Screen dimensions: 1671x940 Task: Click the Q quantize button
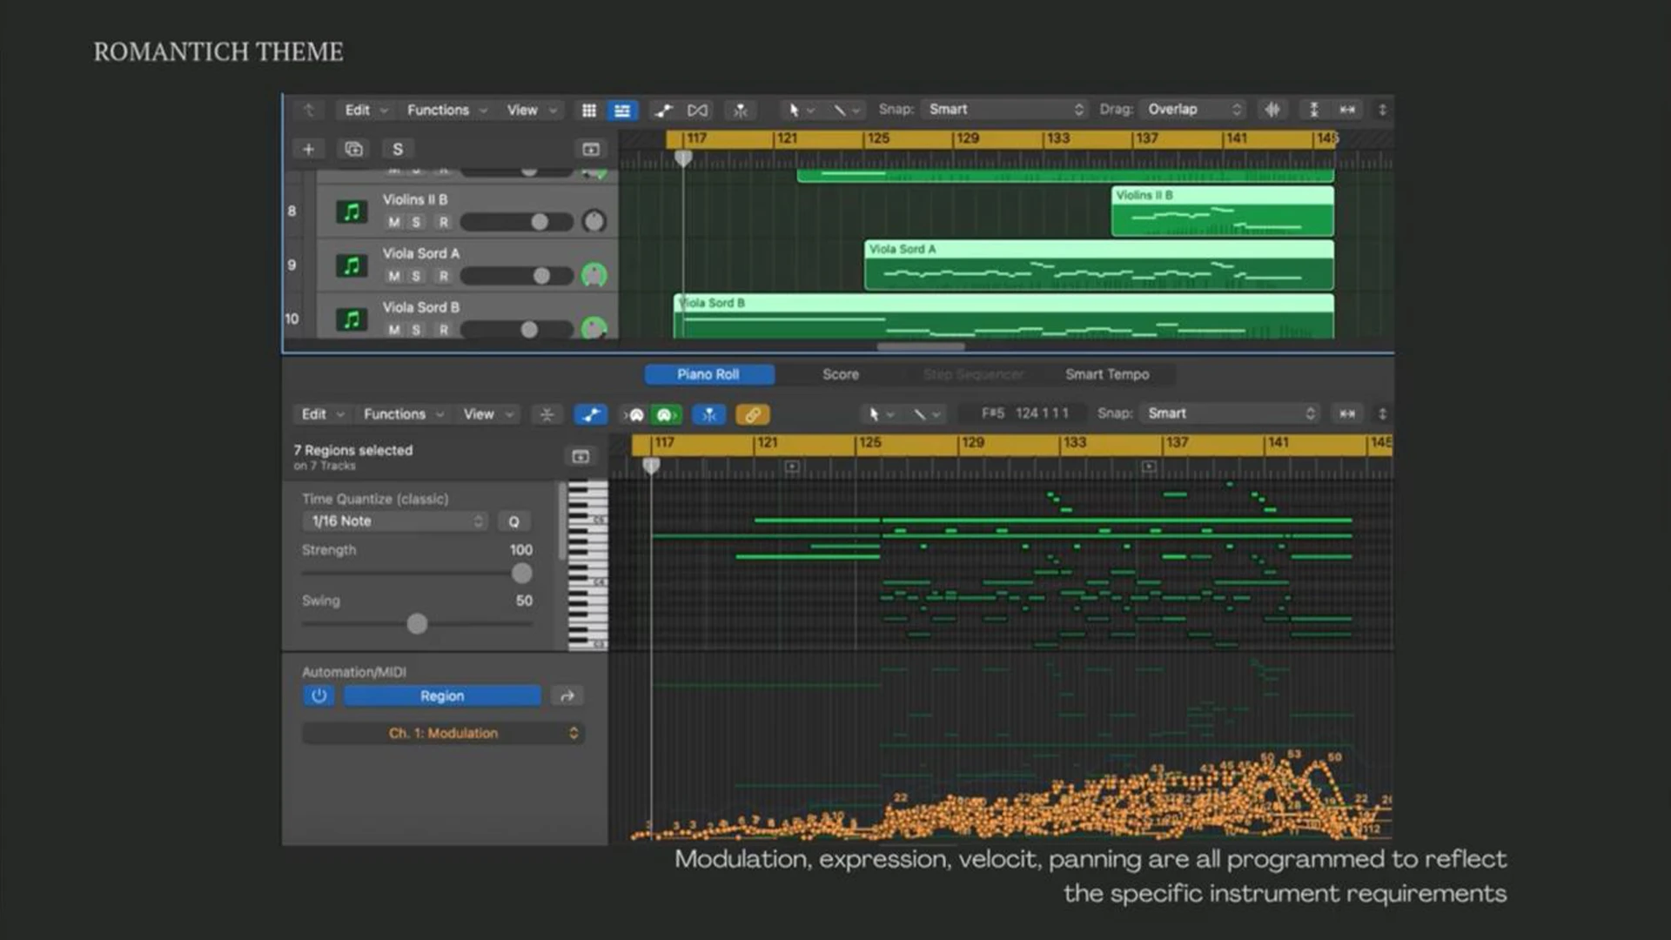coord(513,521)
